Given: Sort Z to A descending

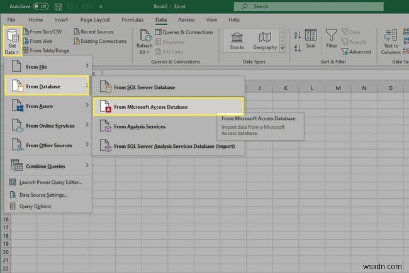Looking at the screenshot, I should point(298,48).
